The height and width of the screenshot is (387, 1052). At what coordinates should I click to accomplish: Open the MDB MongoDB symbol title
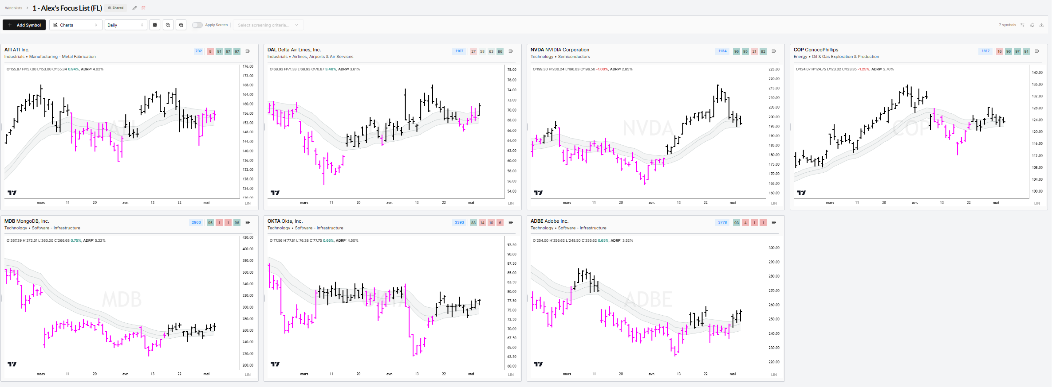point(27,221)
